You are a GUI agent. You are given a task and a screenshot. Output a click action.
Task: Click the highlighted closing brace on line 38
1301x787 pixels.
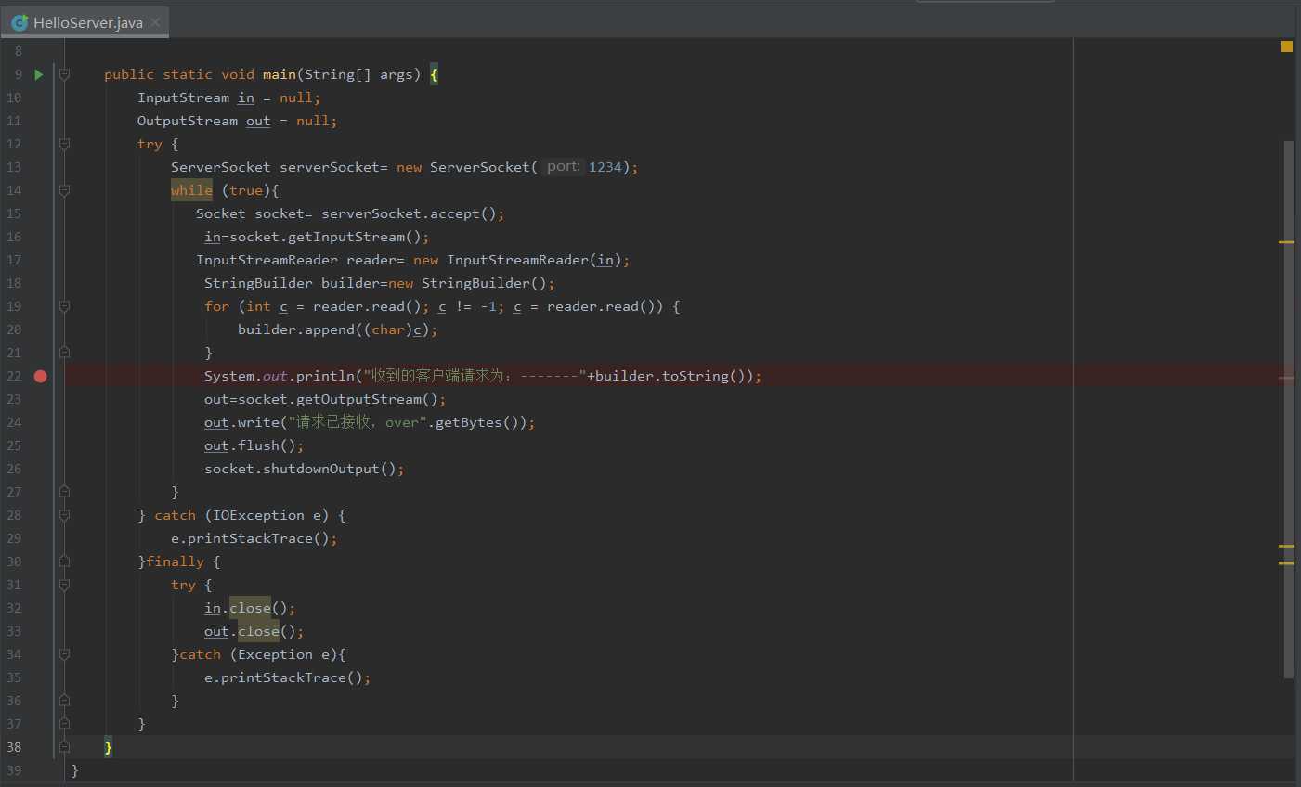tap(108, 747)
